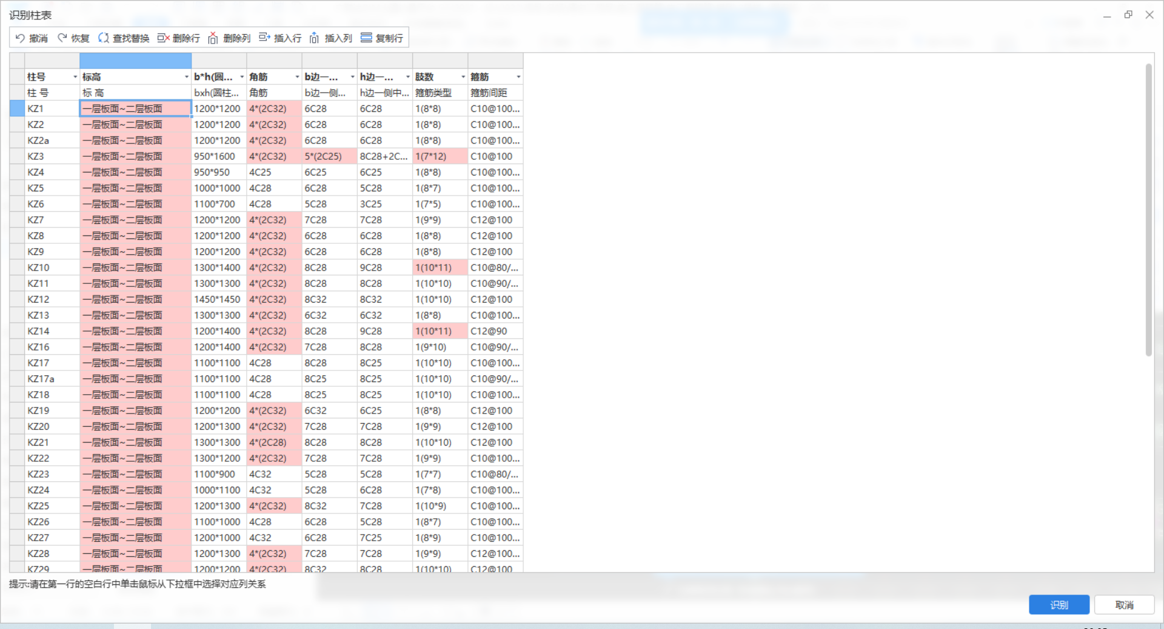Click the 1(8*9) cell in KZ27 row

click(440, 538)
